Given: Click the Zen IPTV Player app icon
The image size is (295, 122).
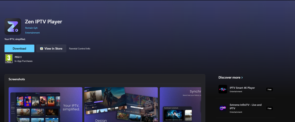Looking at the screenshot, I should tap(13, 26).
